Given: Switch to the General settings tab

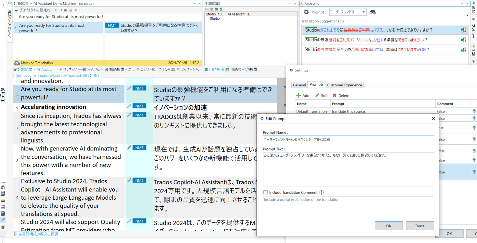Looking at the screenshot, I should click(x=299, y=85).
